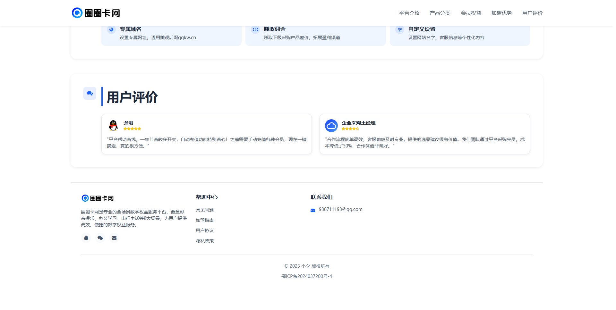The width and height of the screenshot is (616, 310).
Task: Open the 常见问题 help link
Action: [x=205, y=210]
